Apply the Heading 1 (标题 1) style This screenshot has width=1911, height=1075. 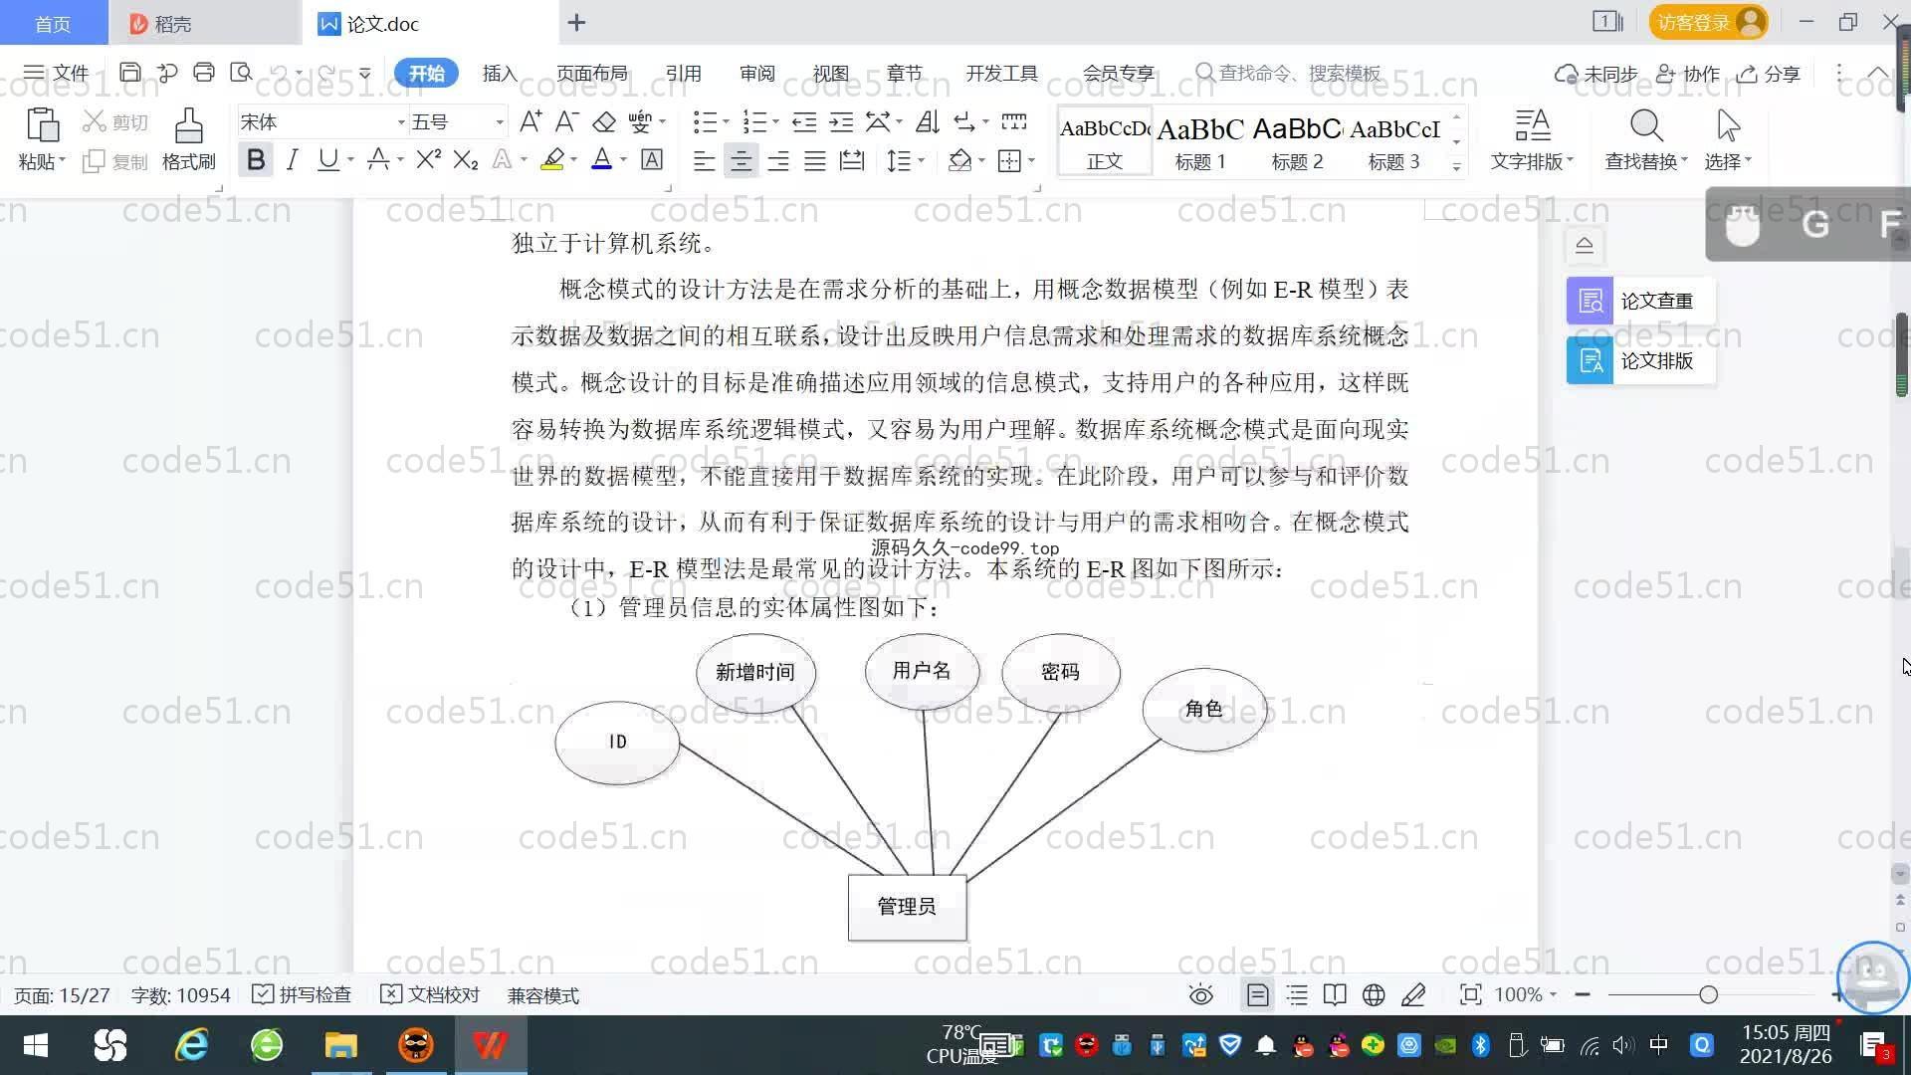tap(1200, 141)
